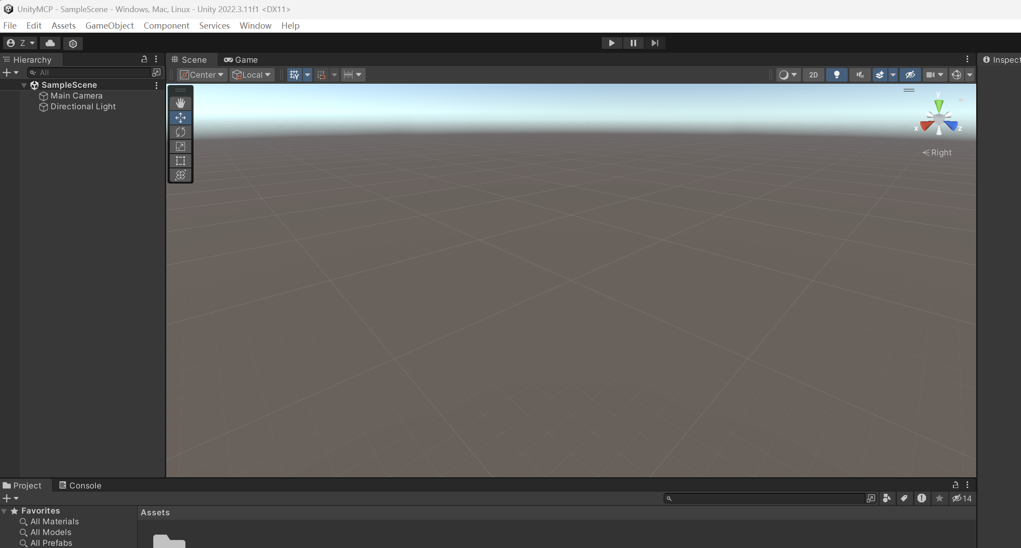Select Main Camera in Hierarchy
The height and width of the screenshot is (548, 1021).
(x=77, y=96)
